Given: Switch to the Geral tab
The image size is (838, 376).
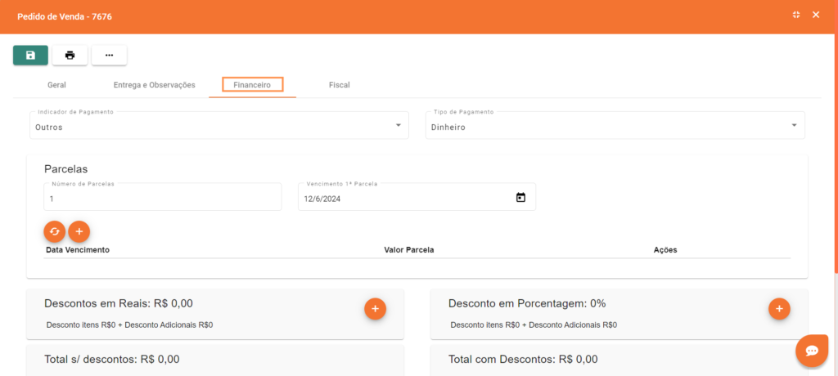Looking at the screenshot, I should [x=56, y=85].
